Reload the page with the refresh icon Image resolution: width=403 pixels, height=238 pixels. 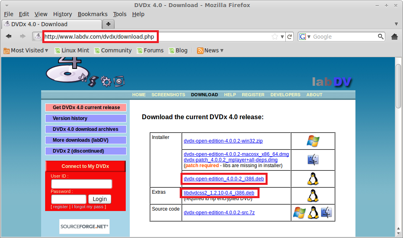coord(290,37)
